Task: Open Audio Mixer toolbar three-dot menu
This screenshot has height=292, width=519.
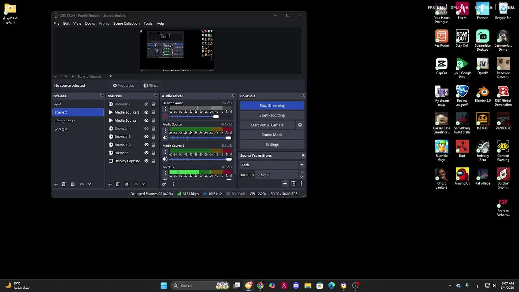Action: 173,184
